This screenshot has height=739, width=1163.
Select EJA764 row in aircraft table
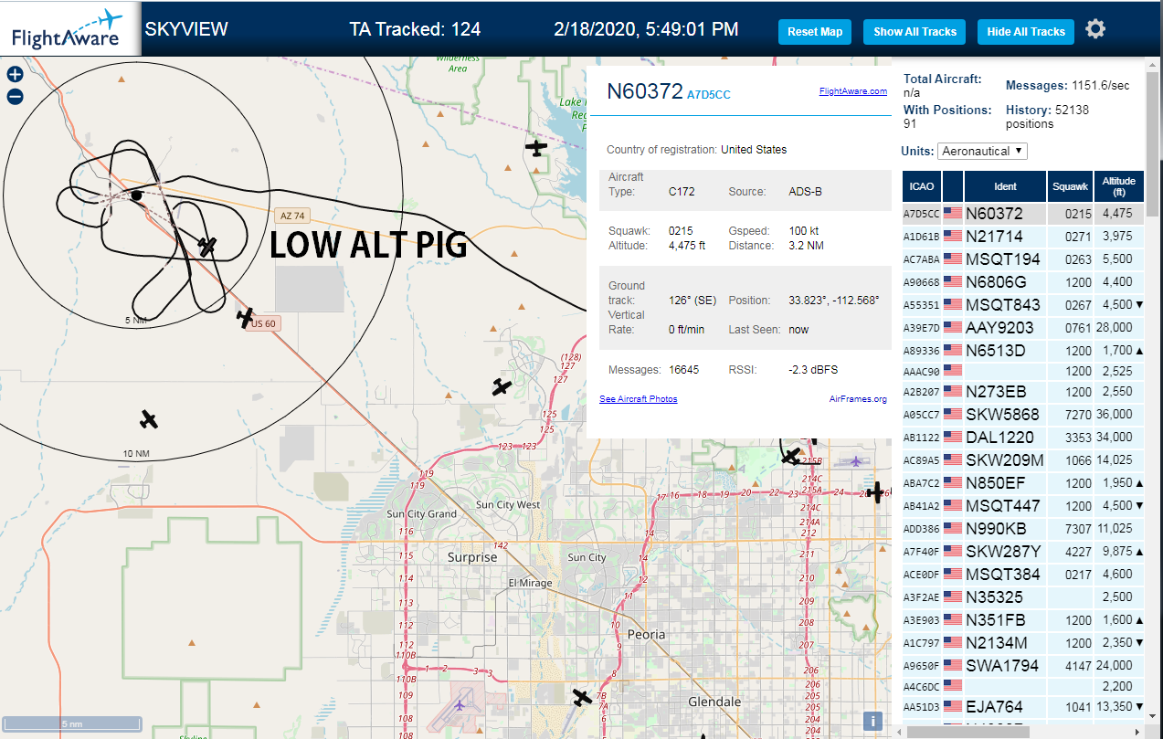(1022, 706)
